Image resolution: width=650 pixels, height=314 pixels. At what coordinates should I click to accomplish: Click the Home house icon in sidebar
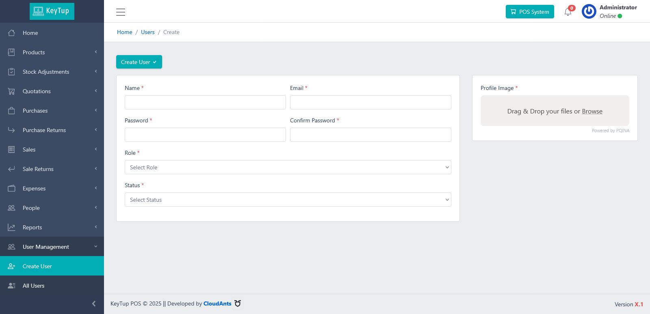pos(11,33)
